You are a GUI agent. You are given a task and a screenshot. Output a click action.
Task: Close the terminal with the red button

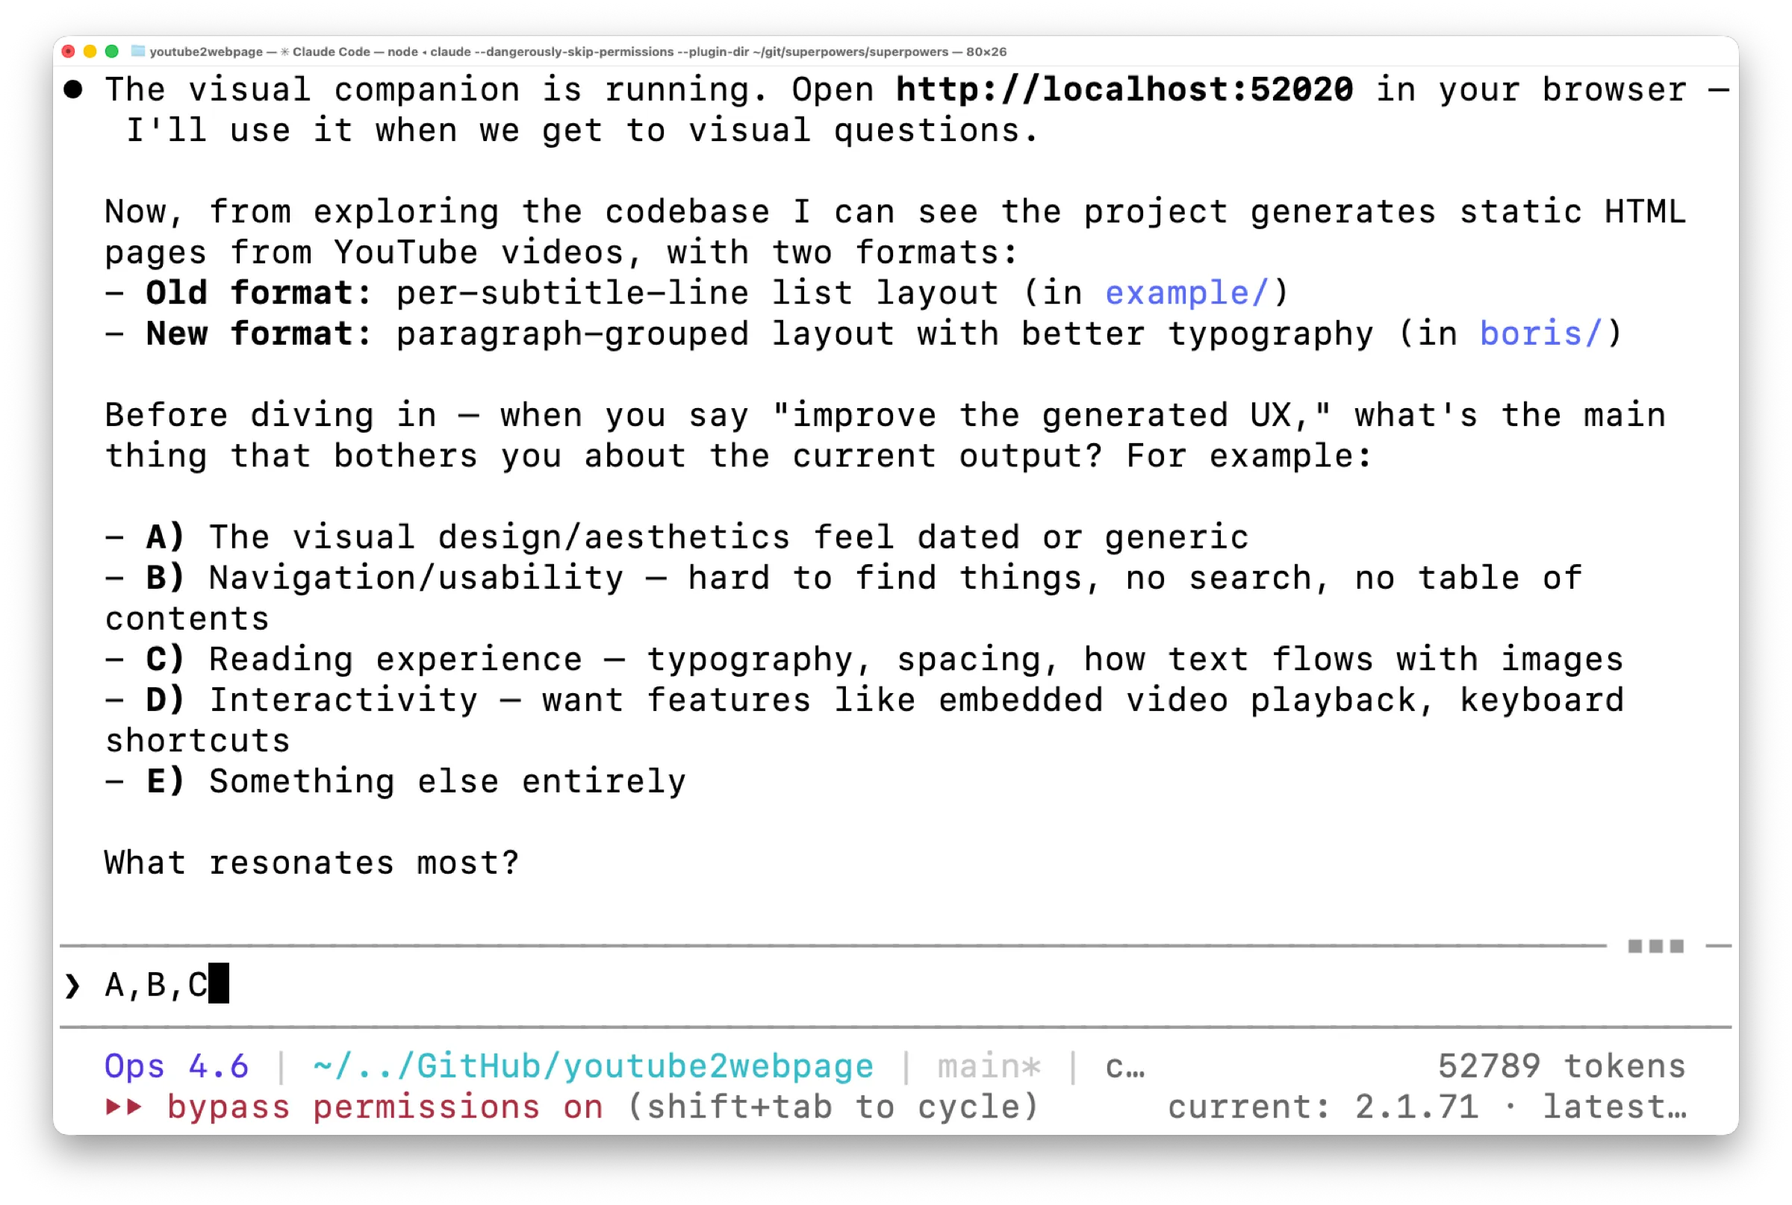(x=69, y=51)
